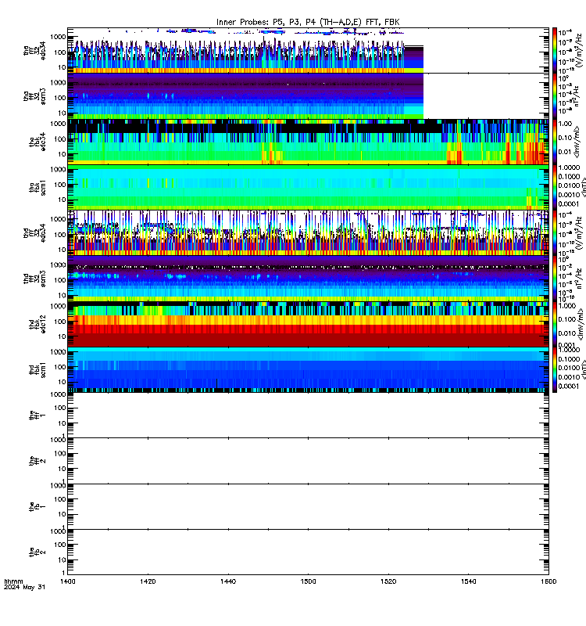The image size is (586, 626).
Task: Click the "1400" time axis label
Action: 67,581
